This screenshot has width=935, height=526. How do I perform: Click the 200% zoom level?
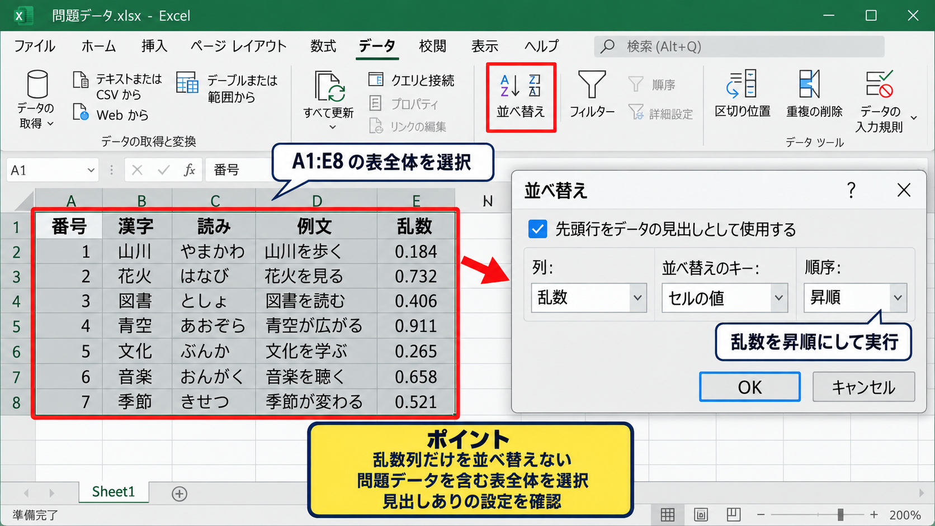pos(905,515)
